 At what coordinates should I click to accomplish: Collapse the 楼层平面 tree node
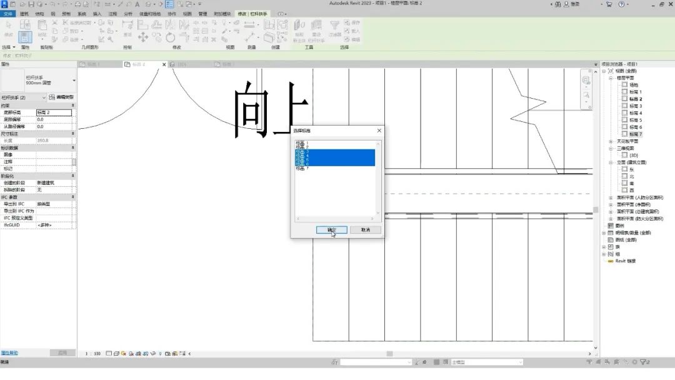click(x=611, y=78)
